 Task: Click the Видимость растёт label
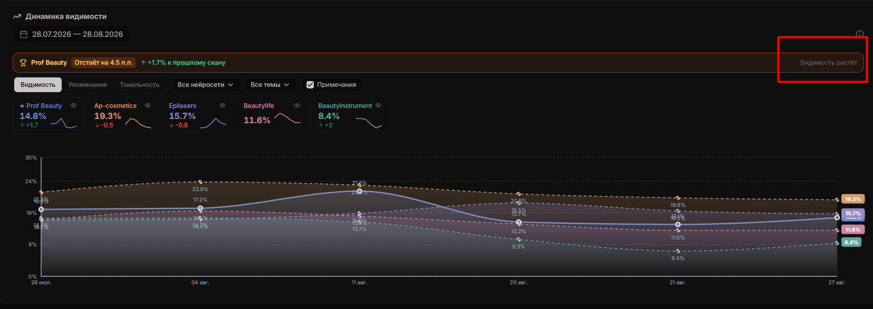[829, 63]
